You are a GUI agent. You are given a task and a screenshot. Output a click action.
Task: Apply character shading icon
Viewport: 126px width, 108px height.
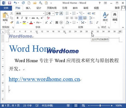(57, 22)
